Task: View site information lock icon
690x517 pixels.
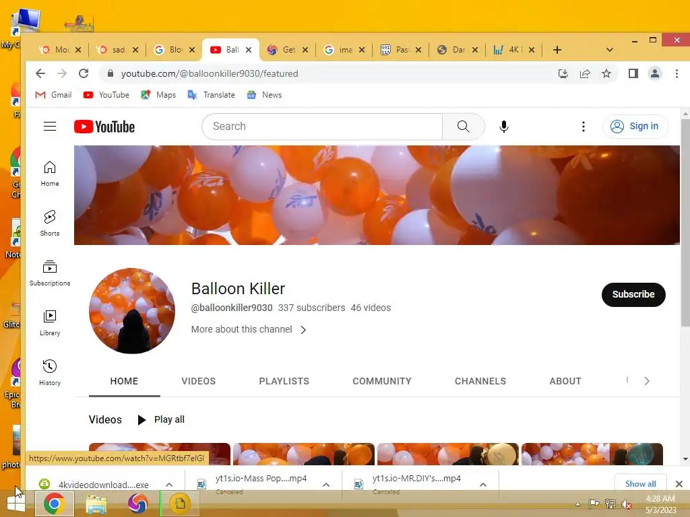Action: coord(111,73)
